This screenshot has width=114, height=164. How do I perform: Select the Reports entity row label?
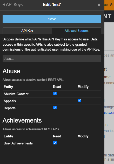tap(10, 108)
